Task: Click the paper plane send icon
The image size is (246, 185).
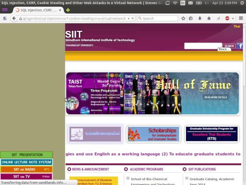Action: tap(218, 18)
